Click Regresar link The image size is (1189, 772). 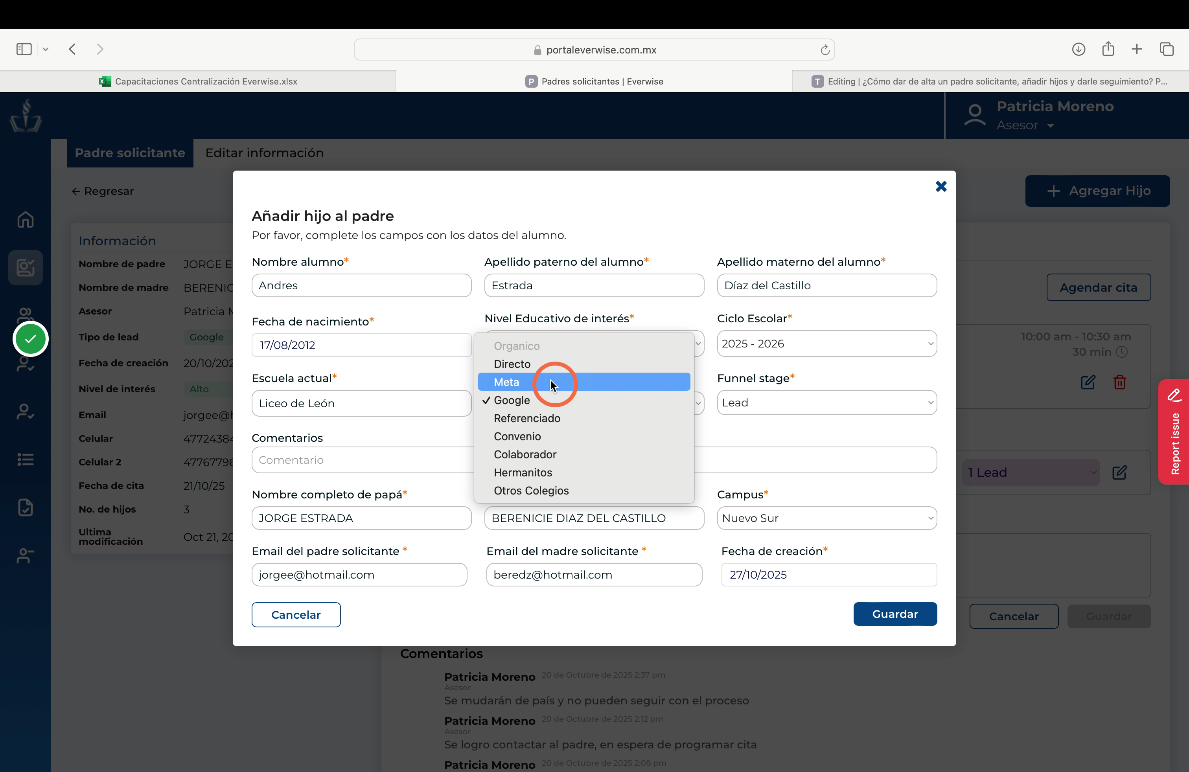point(103,191)
